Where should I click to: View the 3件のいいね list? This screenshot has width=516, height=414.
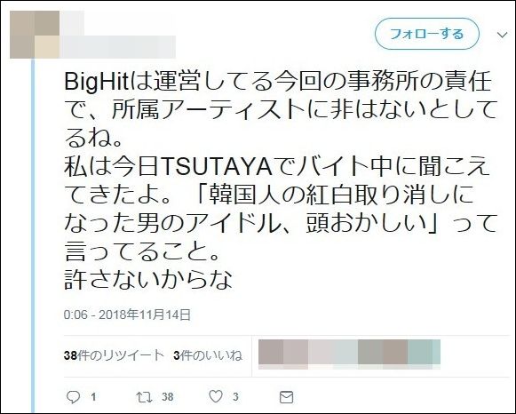point(208,355)
